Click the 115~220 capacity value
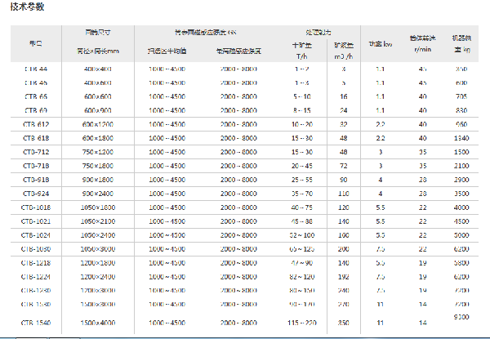The height and width of the screenshot is (339, 490). [302, 323]
